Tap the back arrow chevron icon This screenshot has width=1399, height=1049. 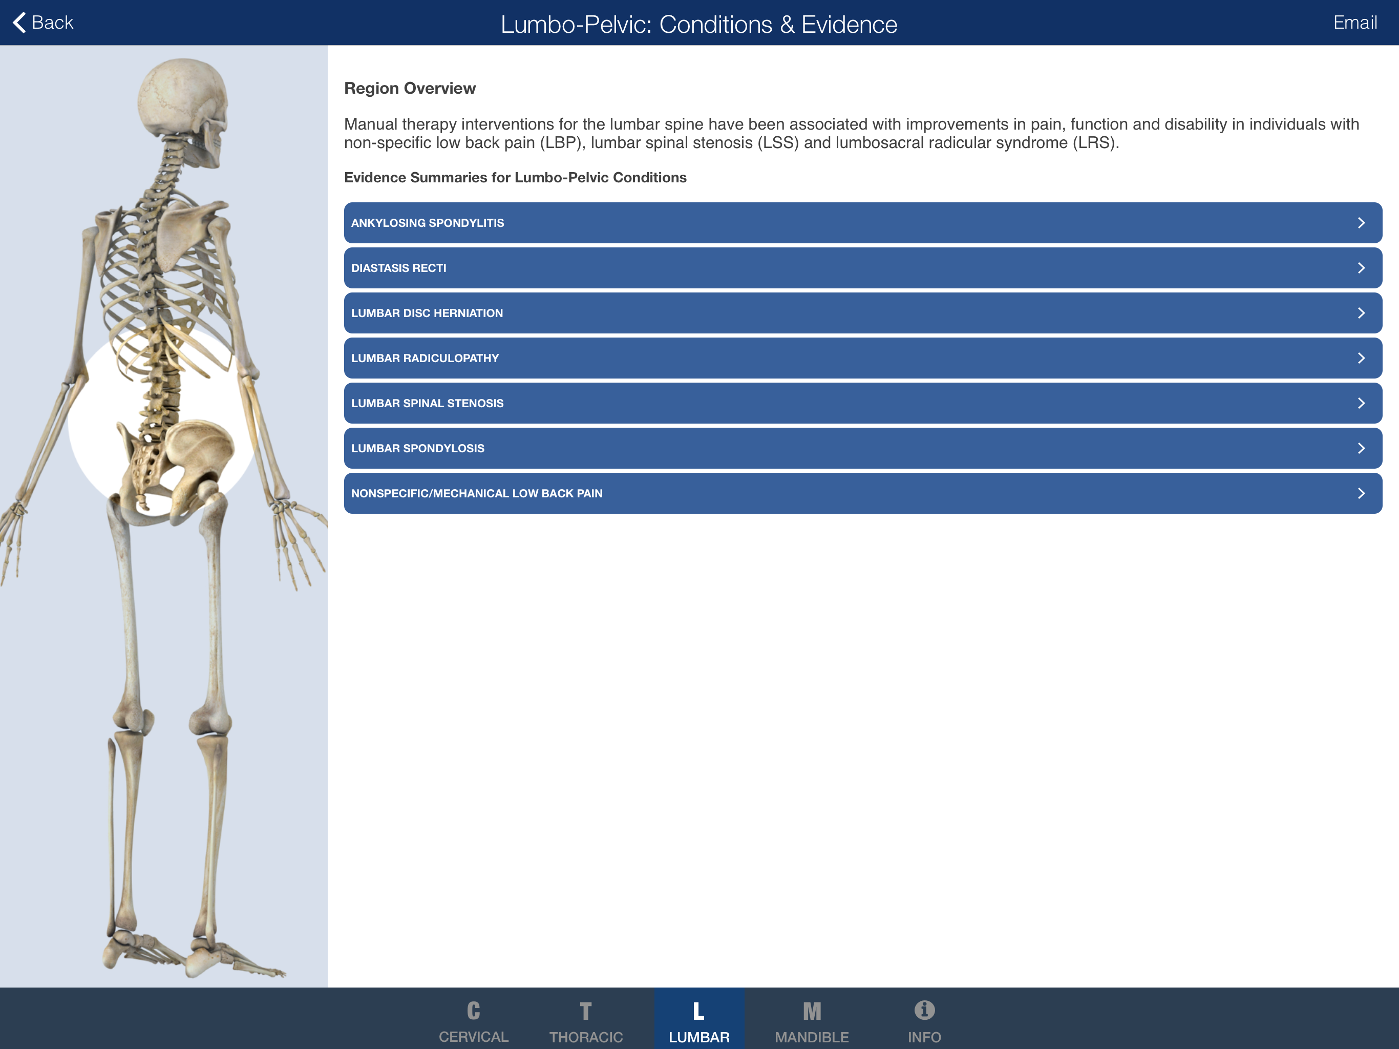(19, 23)
